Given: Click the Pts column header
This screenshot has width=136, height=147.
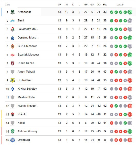Looking at the screenshot, I should coord(105,5).
